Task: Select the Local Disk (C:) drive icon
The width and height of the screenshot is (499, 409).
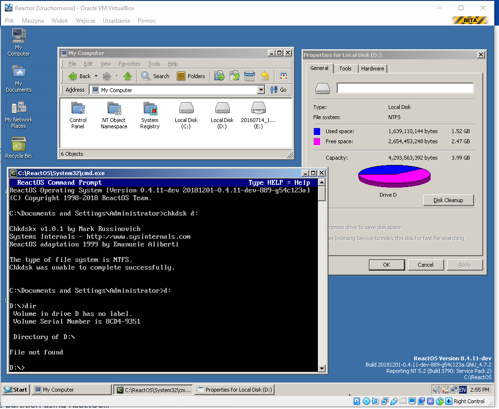Action: click(186, 115)
